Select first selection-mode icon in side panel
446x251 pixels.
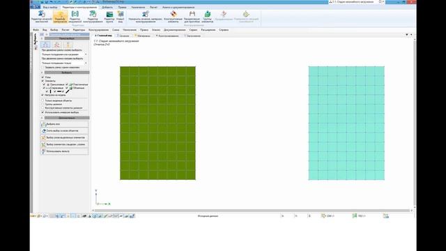point(45,45)
